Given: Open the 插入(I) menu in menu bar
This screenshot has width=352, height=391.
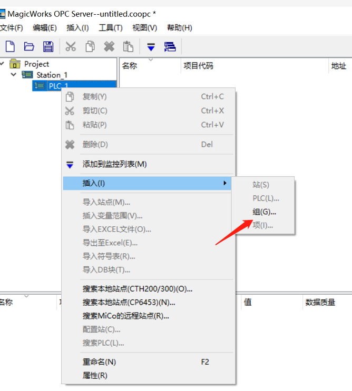Looking at the screenshot, I should [77, 28].
